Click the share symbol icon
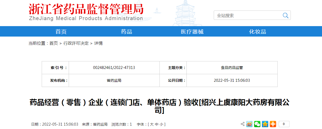Image resolution: width=322 pixels, height=129 pixels. (x=243, y=124)
